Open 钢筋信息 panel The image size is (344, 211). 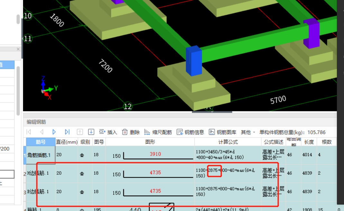(190, 132)
